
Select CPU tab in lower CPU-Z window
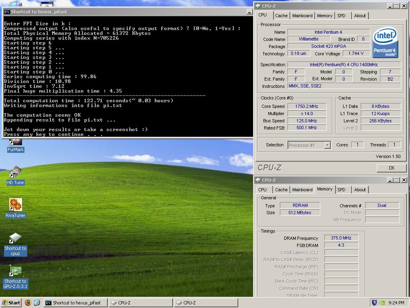[263, 190]
